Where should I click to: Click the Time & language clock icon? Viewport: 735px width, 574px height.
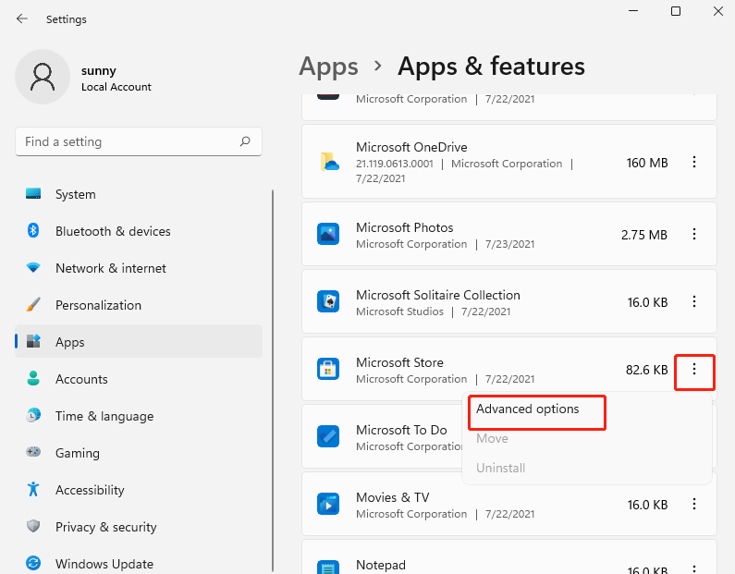pyautogui.click(x=33, y=415)
